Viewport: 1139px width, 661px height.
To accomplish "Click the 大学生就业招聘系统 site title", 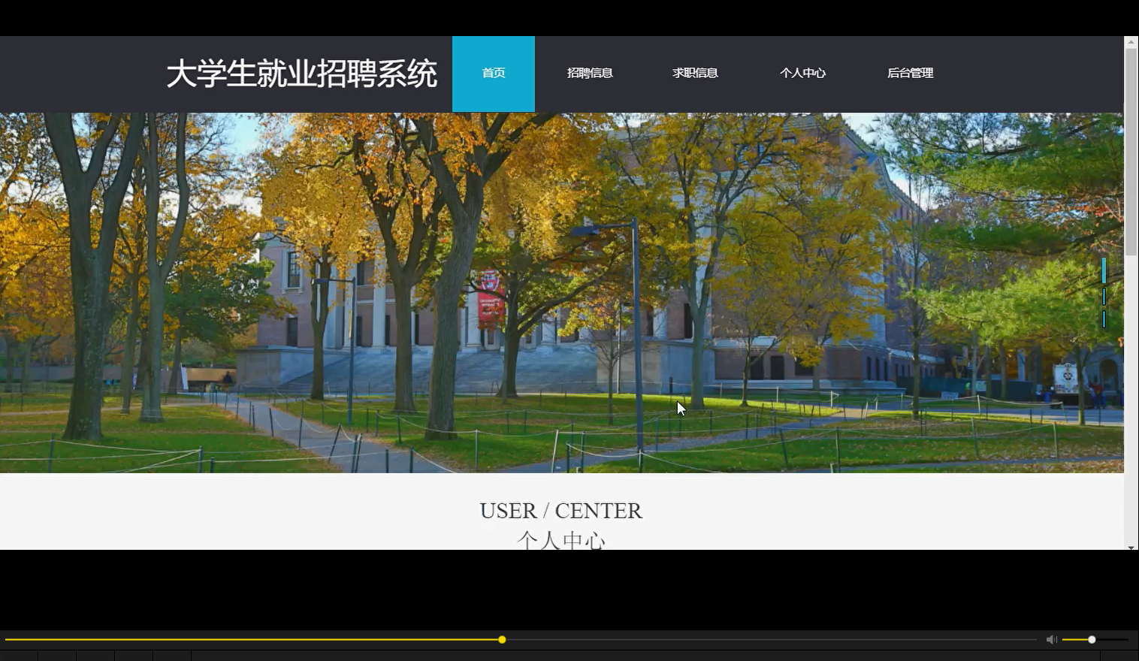I will [x=302, y=74].
